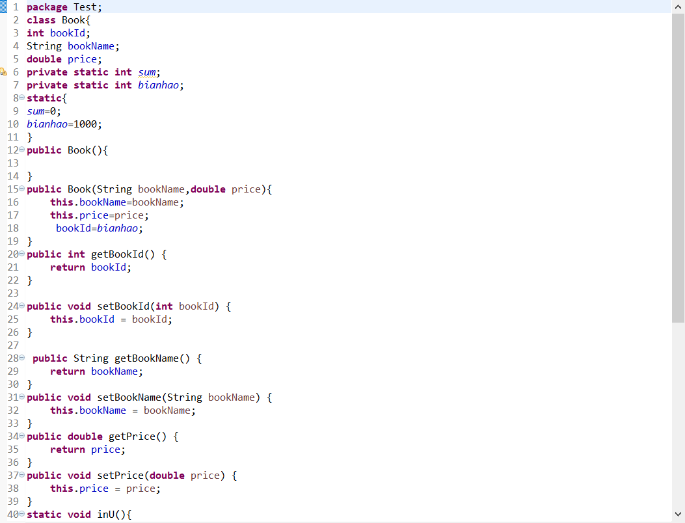Collapse the static initializer block at line 8
The height and width of the screenshot is (523, 685).
[x=22, y=98]
